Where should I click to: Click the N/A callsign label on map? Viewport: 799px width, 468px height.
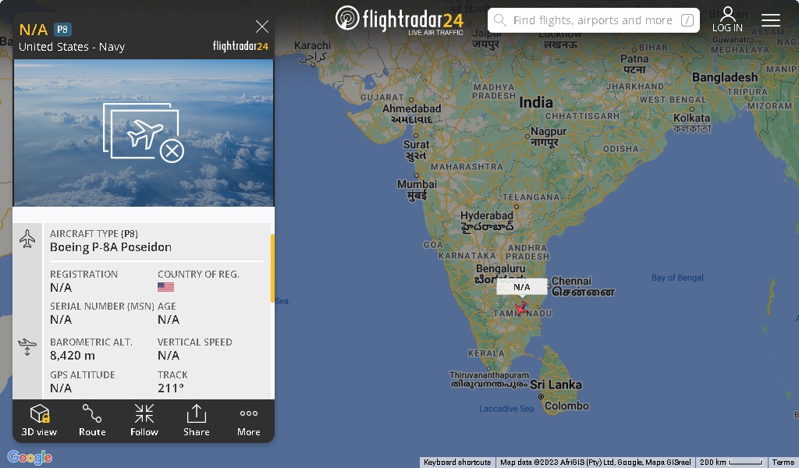522,287
